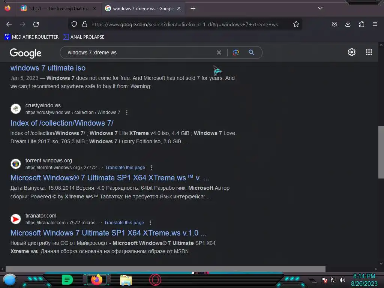Click the crustywindo.ws site favicon
Image resolution: width=384 pixels, height=288 pixels.
pos(16,109)
